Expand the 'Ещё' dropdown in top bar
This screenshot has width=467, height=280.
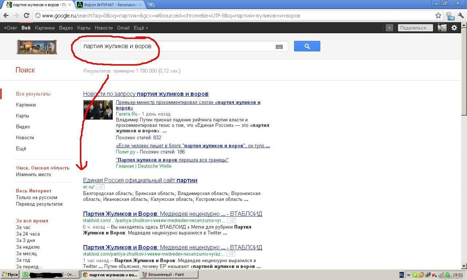click(140, 28)
